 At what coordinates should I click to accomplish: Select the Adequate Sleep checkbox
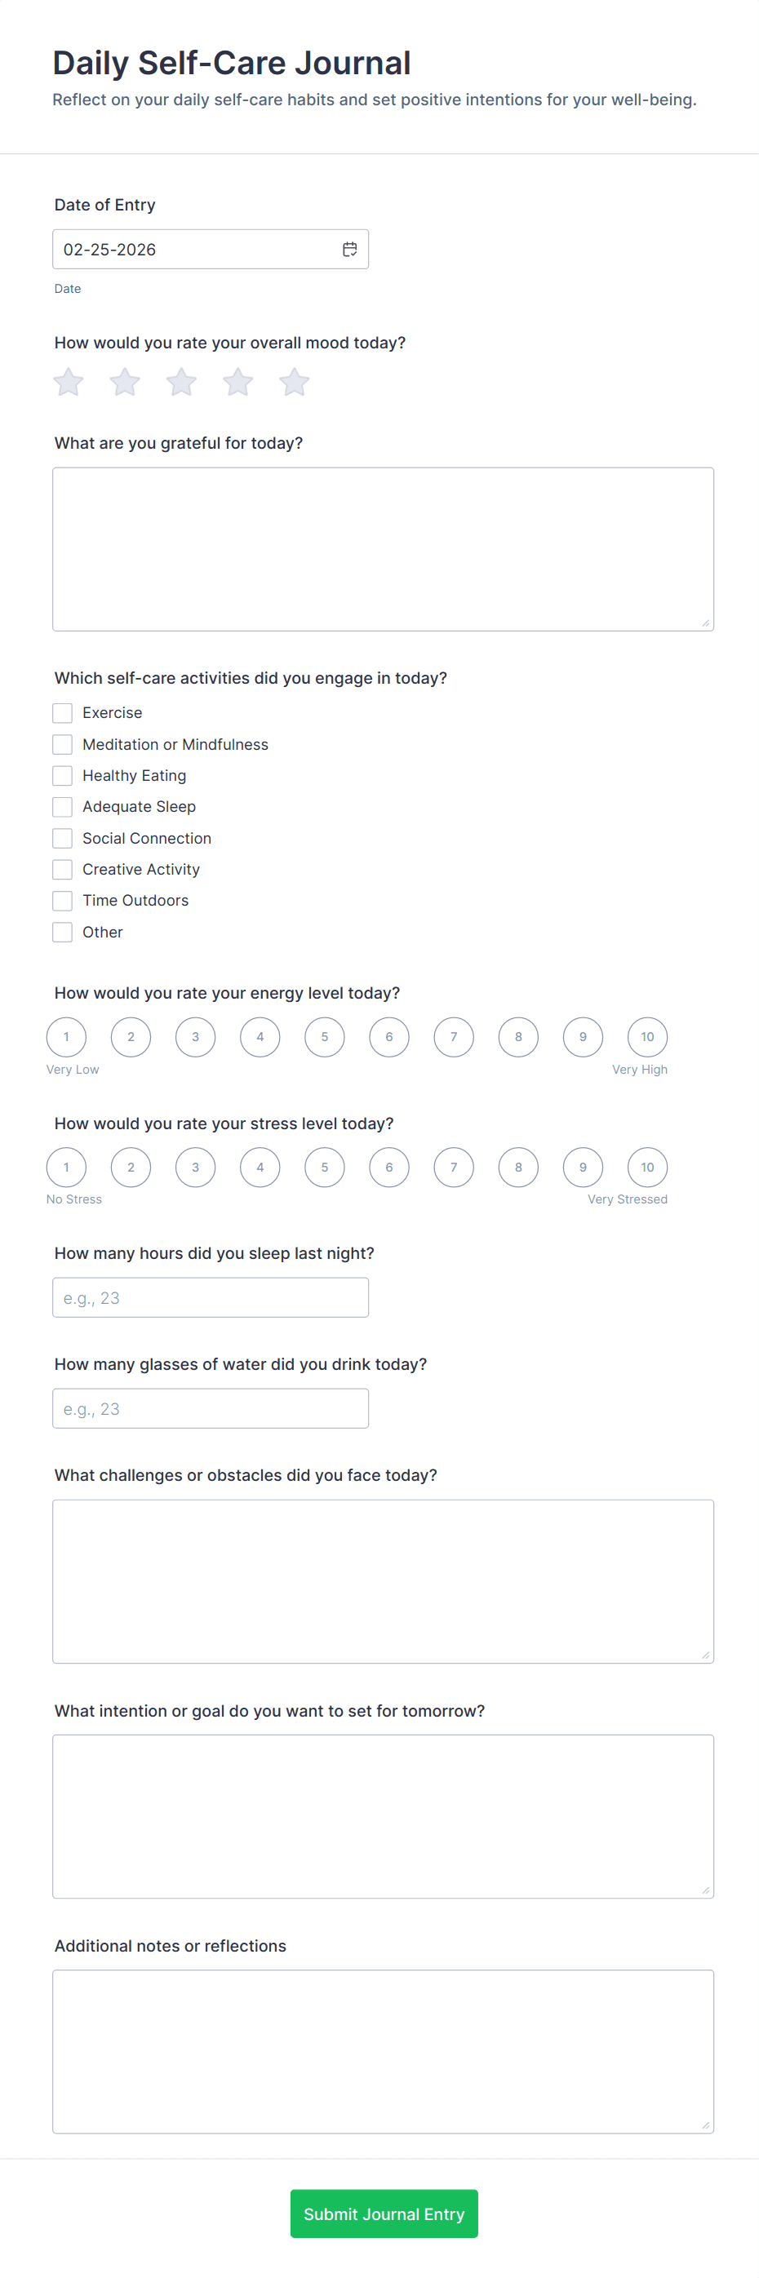pyautogui.click(x=62, y=806)
